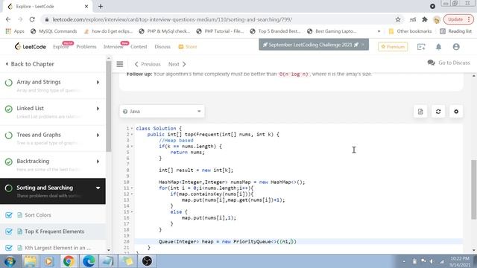Fold code at line 2 arrow
Image resolution: width=477 pixels, height=268 pixels.
point(132,134)
